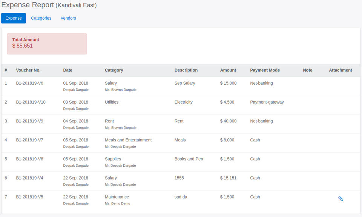362x217 pixels.
Task: Click the Date column header
Action: [x=68, y=70]
